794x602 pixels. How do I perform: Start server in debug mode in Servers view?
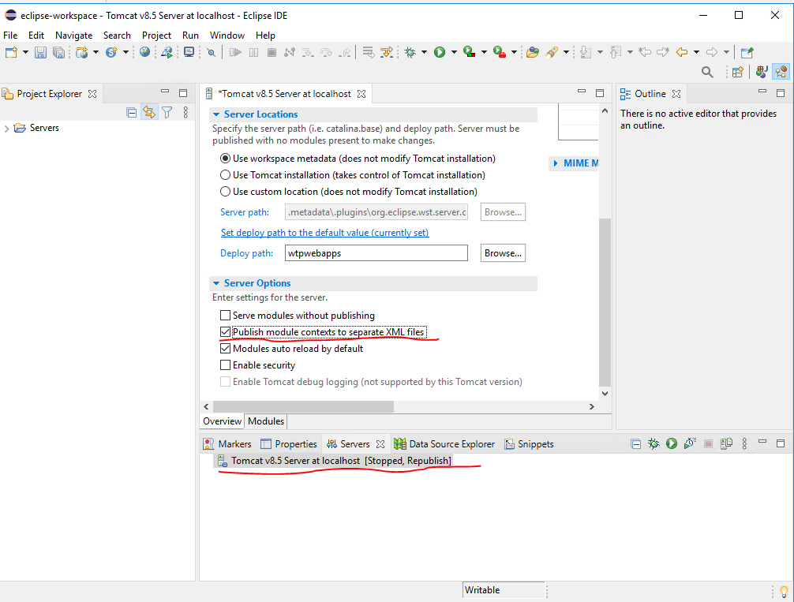[654, 444]
